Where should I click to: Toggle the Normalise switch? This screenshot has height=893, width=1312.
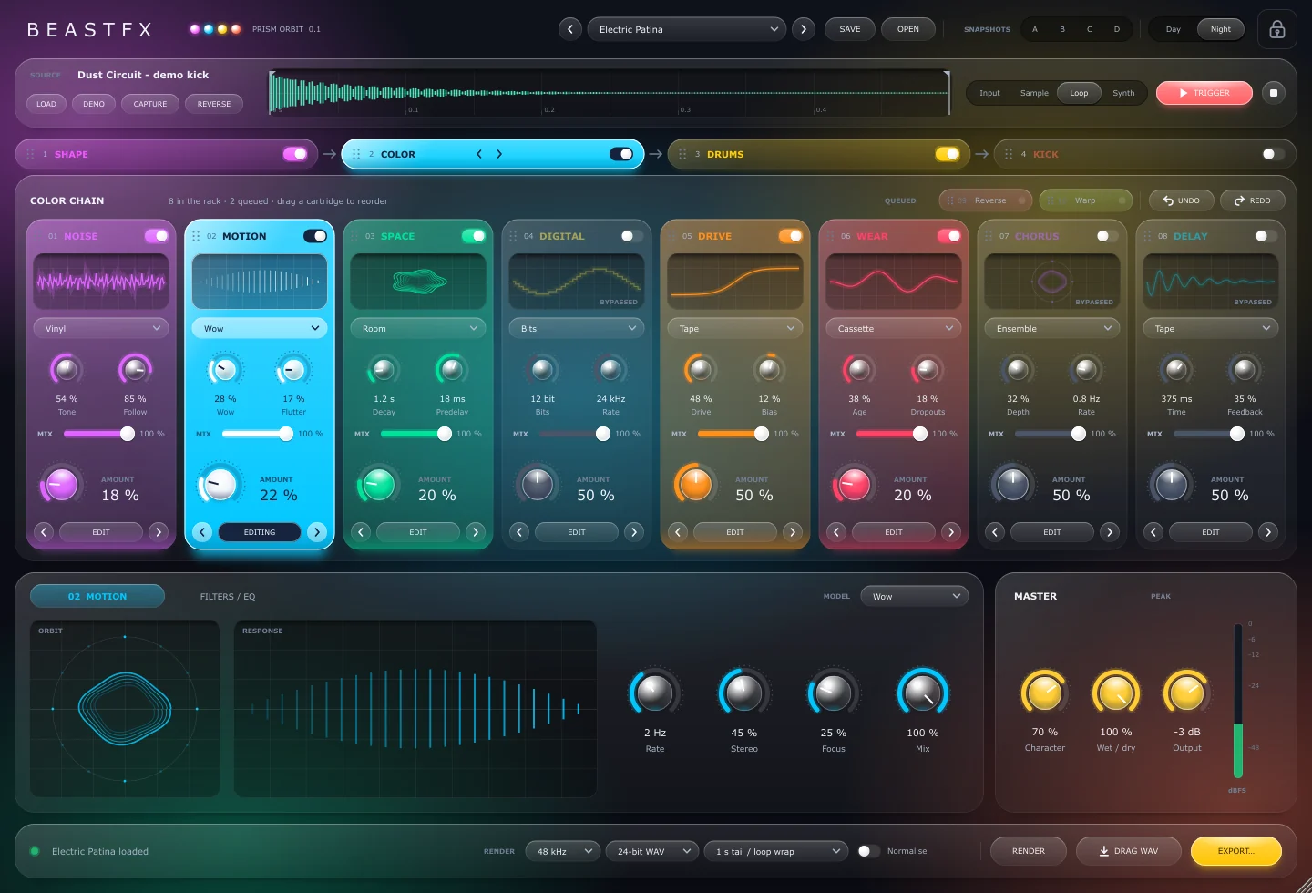(869, 851)
